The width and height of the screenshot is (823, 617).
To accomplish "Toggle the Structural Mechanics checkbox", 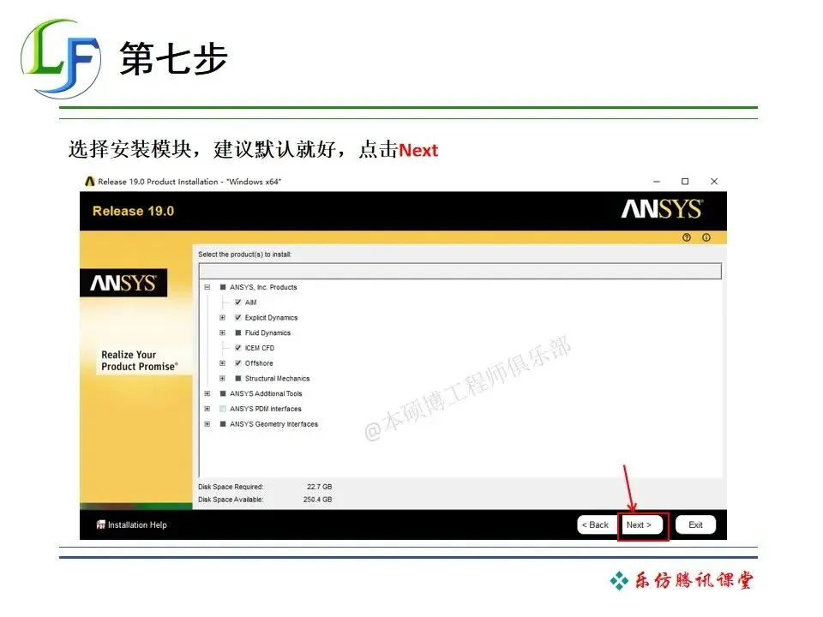I will point(237,378).
